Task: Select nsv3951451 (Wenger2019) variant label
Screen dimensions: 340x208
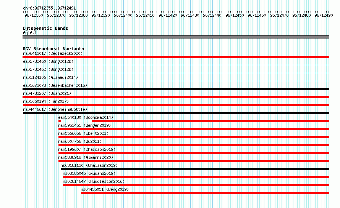Action: (84, 125)
